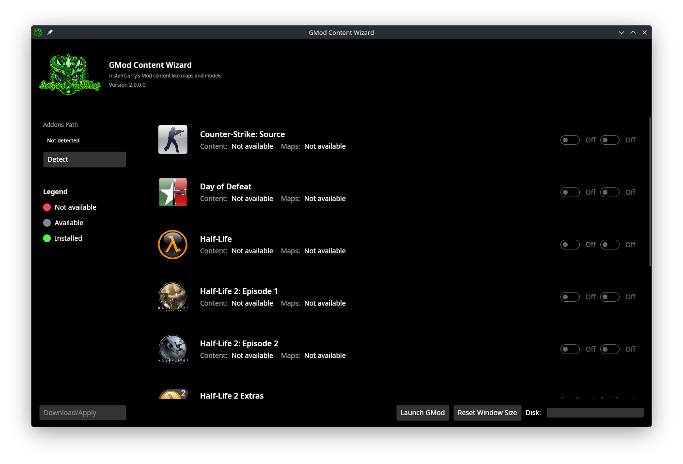
Task: Click the game list vertical scrollbar
Action: pyautogui.click(x=650, y=191)
